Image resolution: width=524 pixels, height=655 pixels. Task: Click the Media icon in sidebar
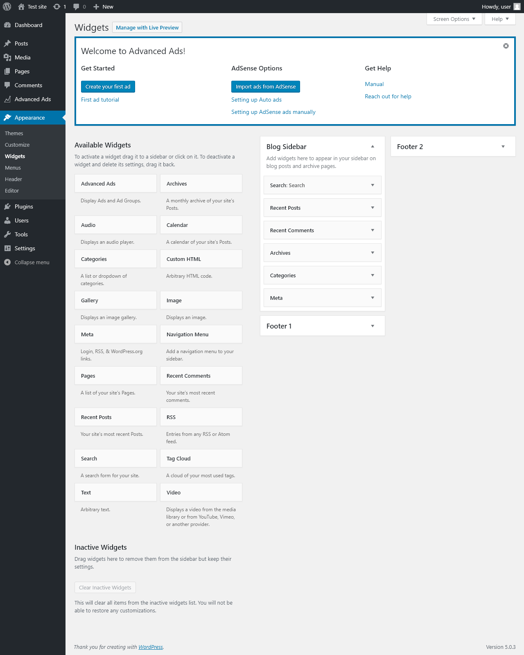[x=7, y=57]
